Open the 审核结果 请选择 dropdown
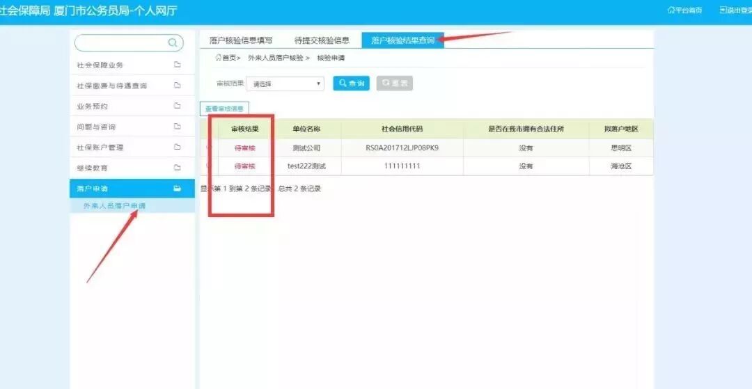The width and height of the screenshot is (752, 389). pos(285,84)
